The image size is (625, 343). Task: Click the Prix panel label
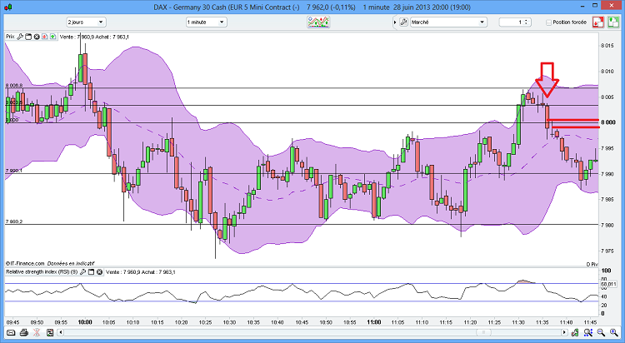click(10, 37)
